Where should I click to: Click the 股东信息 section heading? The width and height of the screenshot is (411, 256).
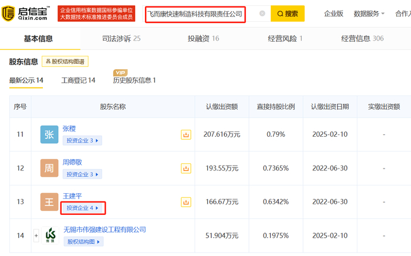[23, 62]
